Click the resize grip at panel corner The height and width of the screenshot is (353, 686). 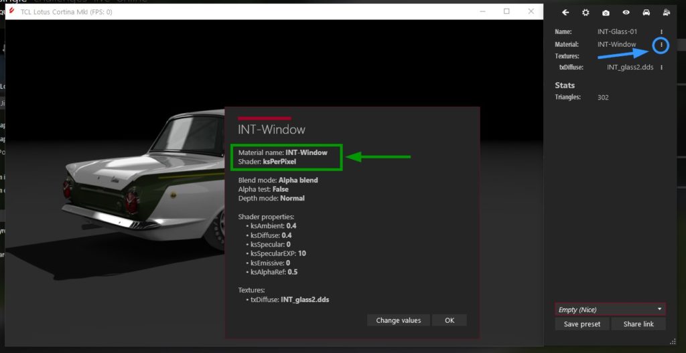(x=673, y=342)
